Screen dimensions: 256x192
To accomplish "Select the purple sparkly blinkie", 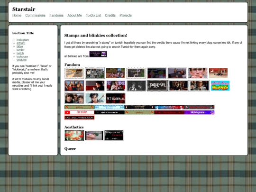I will (x=199, y=112).
